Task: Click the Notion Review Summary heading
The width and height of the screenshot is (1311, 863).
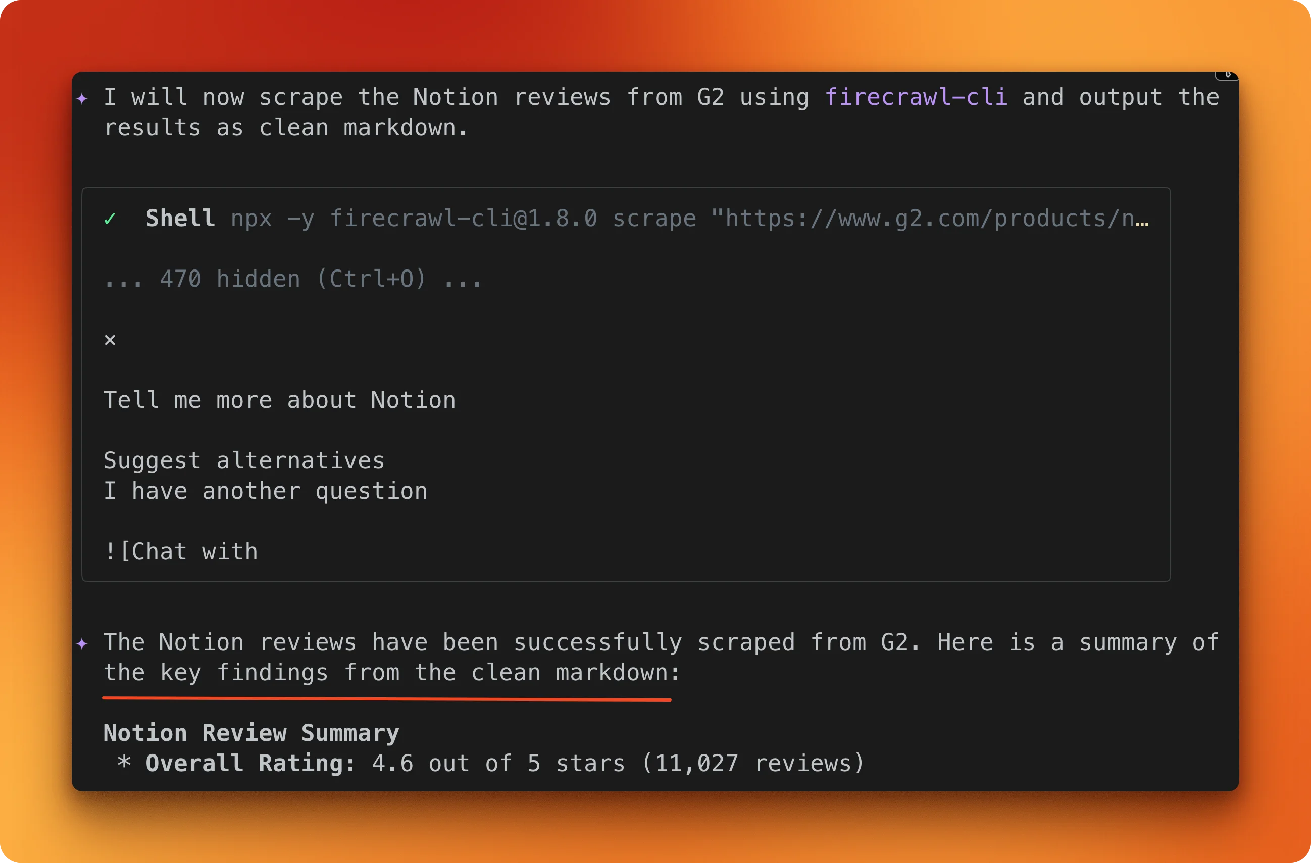Action: coord(251,733)
